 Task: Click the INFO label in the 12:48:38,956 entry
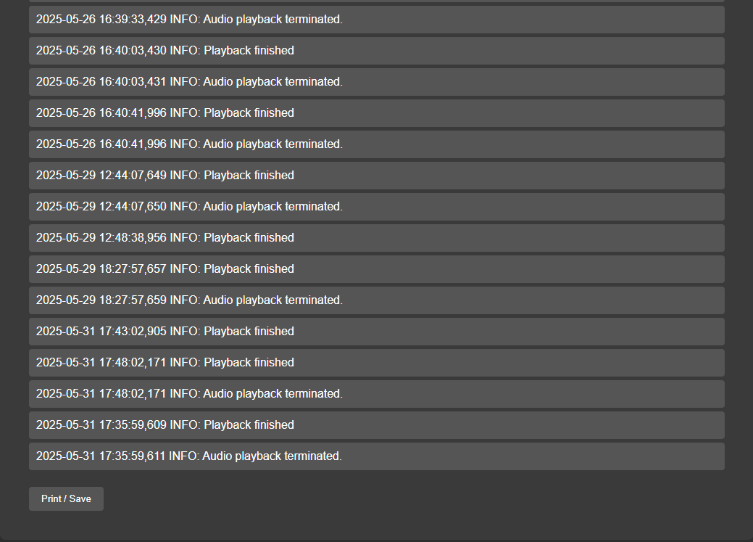tap(184, 238)
